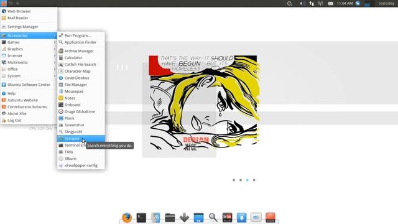Click the orange applications menu button

[4, 3]
